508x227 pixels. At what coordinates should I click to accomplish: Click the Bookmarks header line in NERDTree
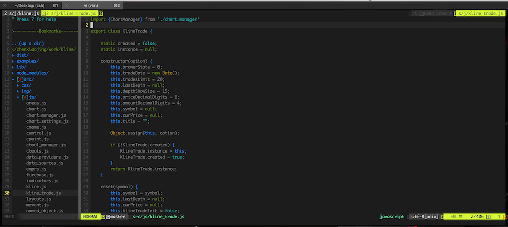[x=45, y=31]
